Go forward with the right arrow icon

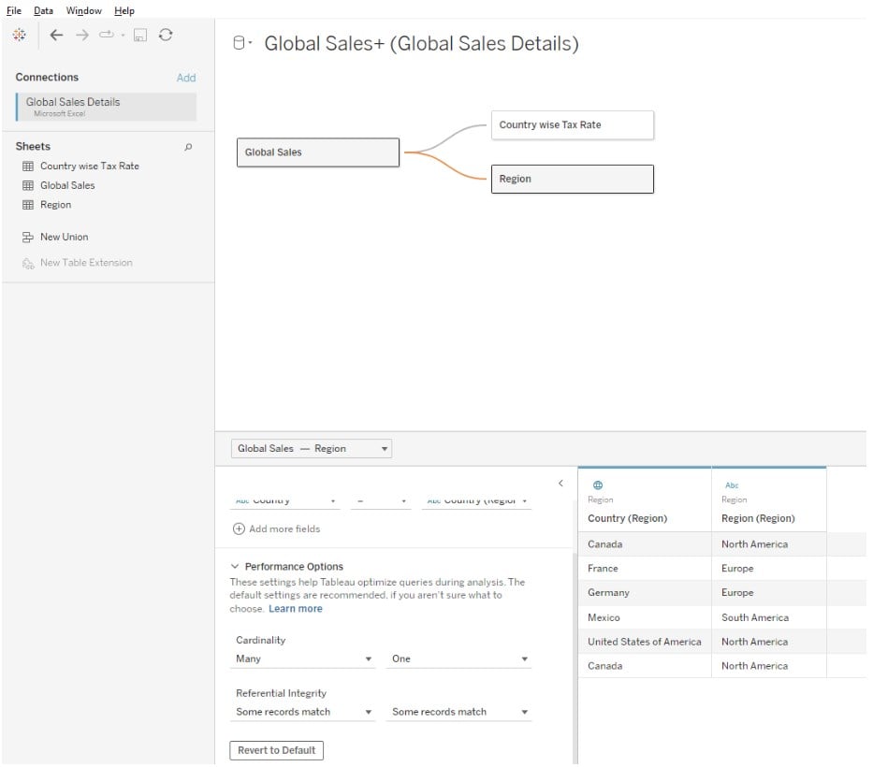pos(81,35)
